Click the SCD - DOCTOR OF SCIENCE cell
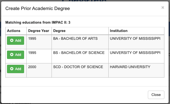 78,67
